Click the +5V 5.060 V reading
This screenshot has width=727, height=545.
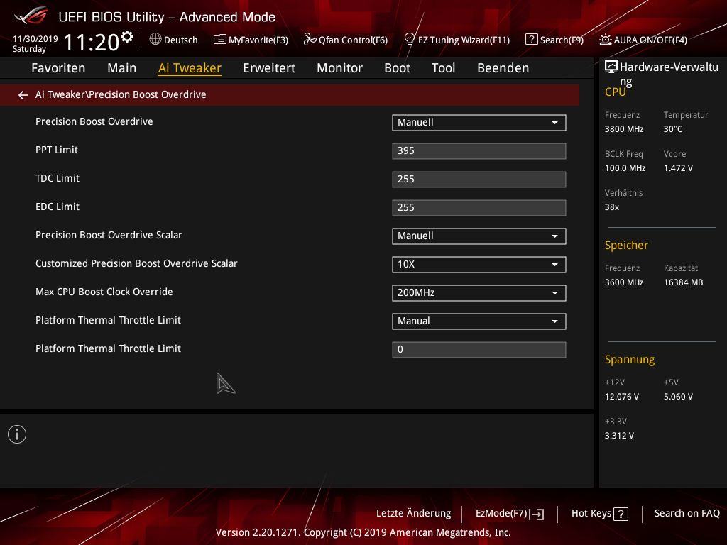(678, 397)
